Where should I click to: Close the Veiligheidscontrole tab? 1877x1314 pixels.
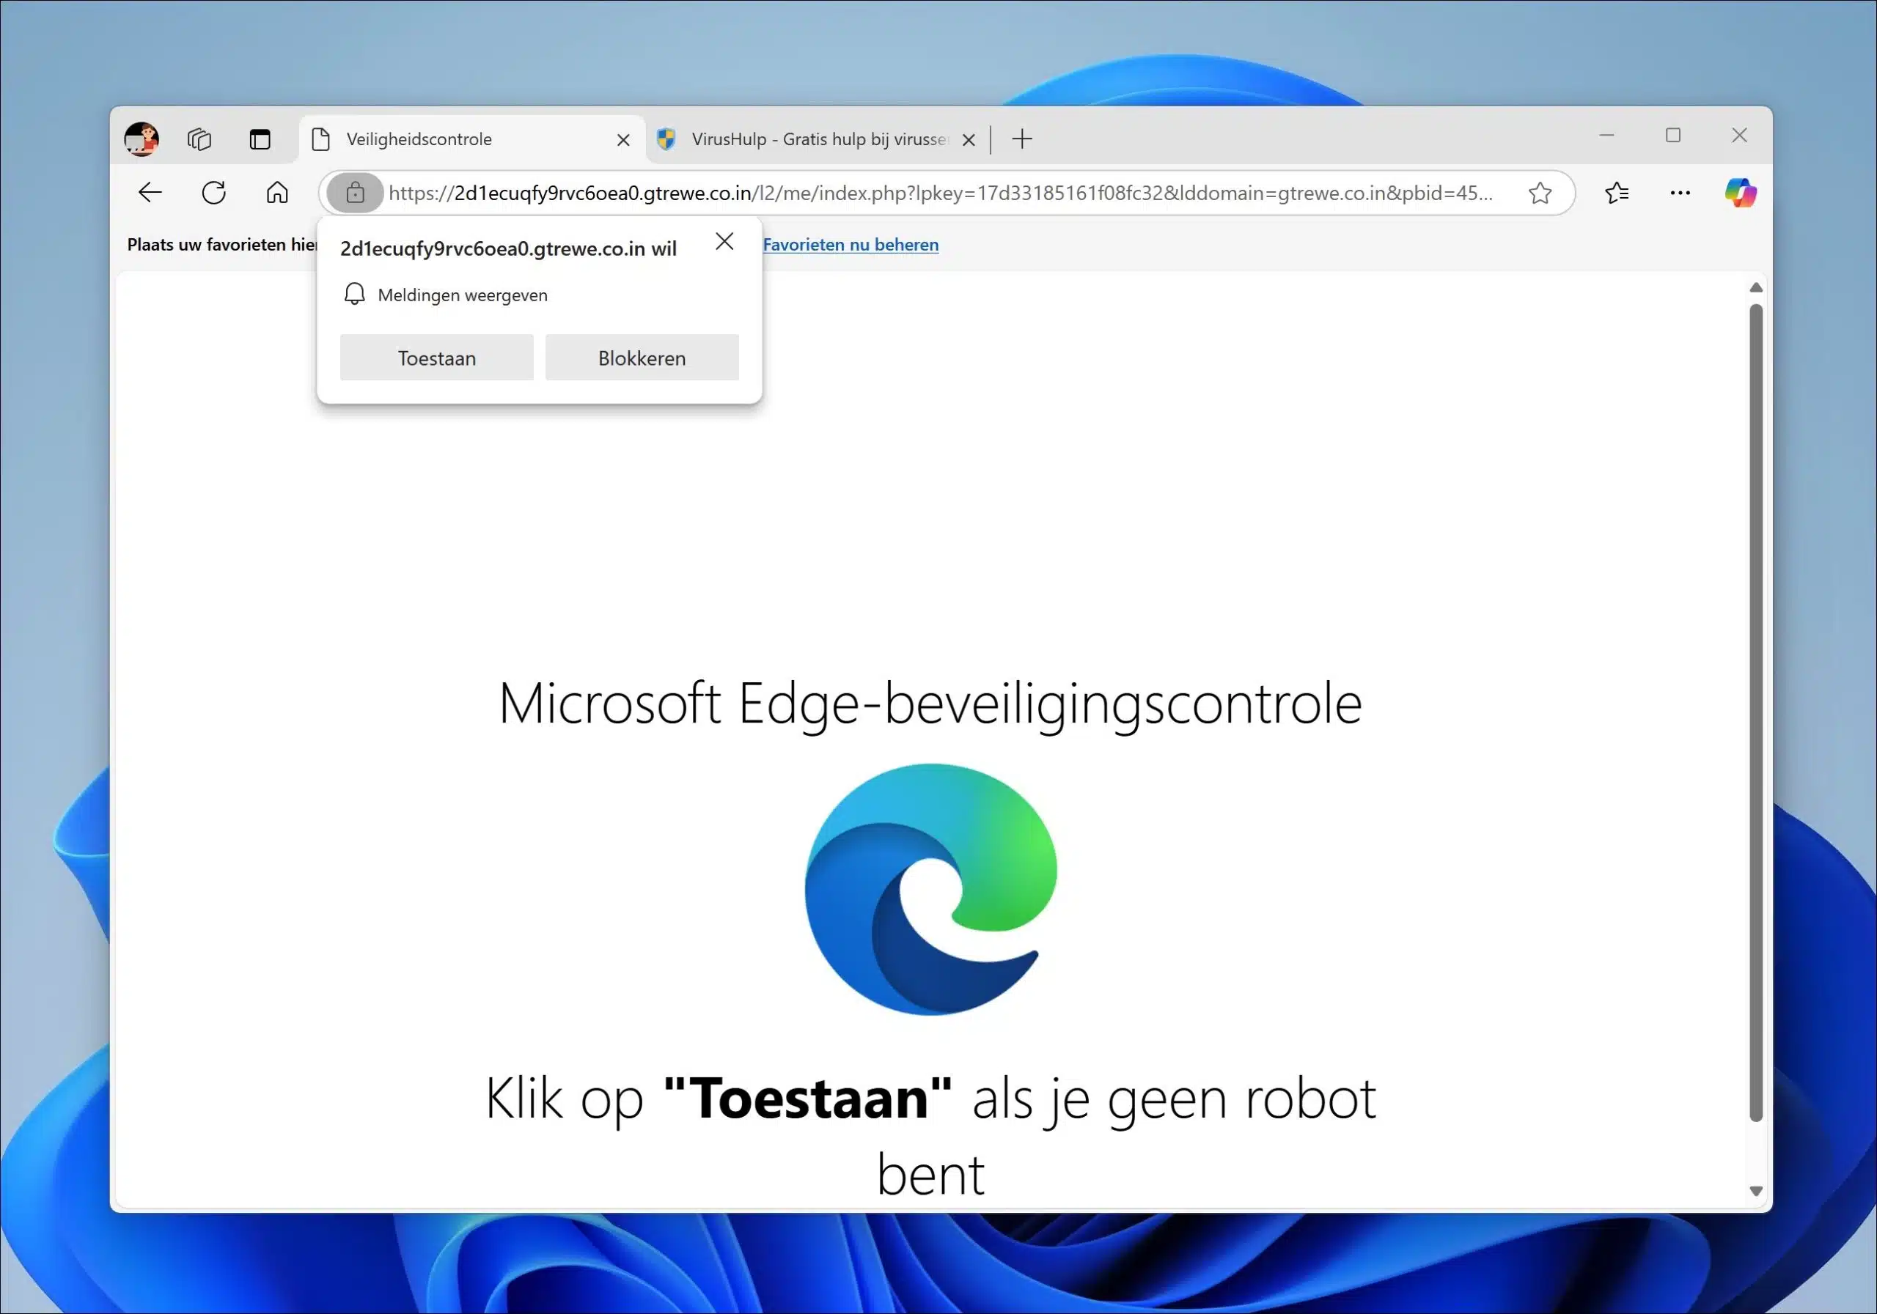[623, 140]
